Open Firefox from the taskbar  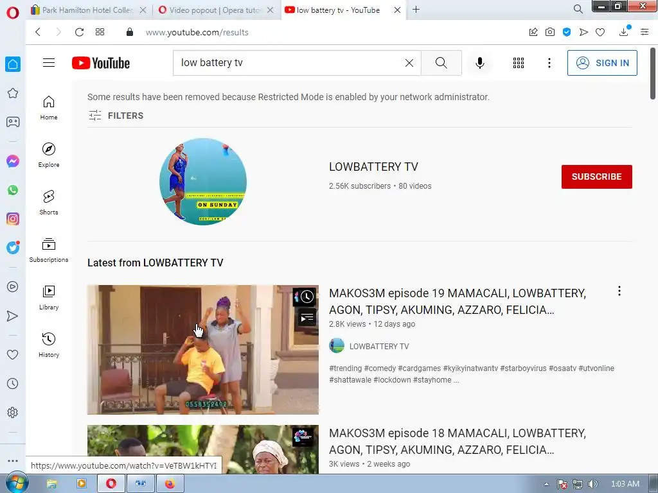(170, 484)
